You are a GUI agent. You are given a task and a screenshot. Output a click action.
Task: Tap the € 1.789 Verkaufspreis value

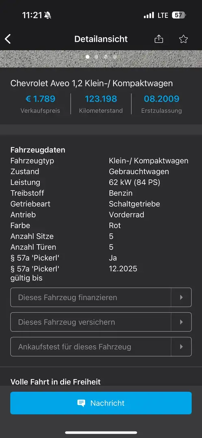point(40,99)
